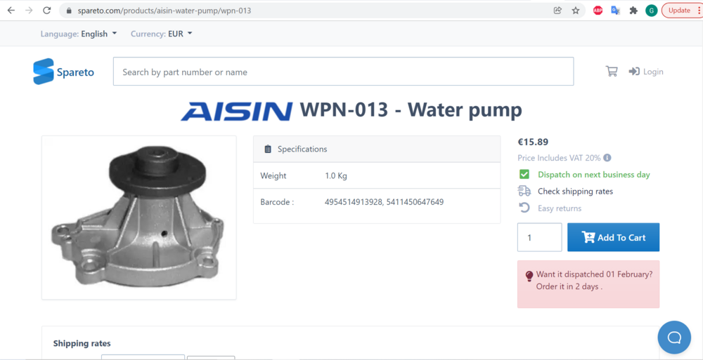
Task: Click the Specifications header
Action: pos(377,149)
